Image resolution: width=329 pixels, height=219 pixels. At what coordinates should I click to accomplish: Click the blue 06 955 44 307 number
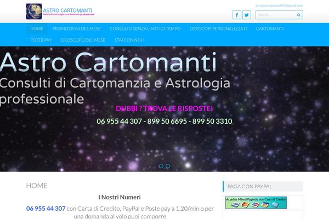[x=46, y=209]
